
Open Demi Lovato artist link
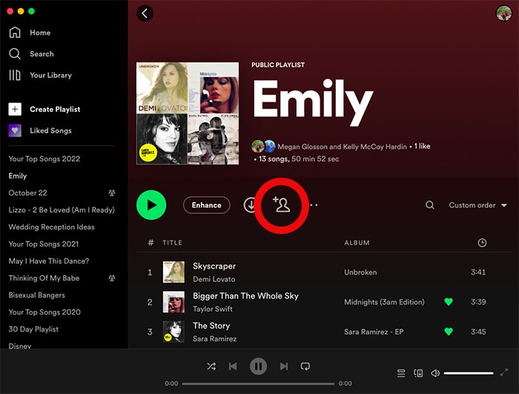pos(214,279)
